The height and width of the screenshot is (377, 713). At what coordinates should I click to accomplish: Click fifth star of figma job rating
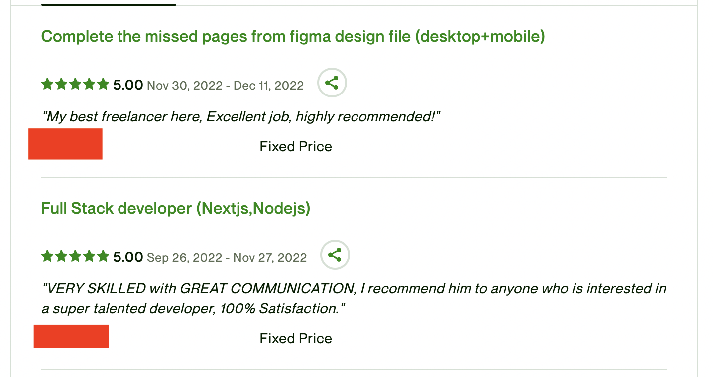103,84
